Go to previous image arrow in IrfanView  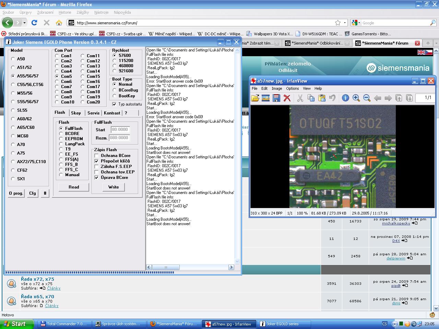[378, 98]
